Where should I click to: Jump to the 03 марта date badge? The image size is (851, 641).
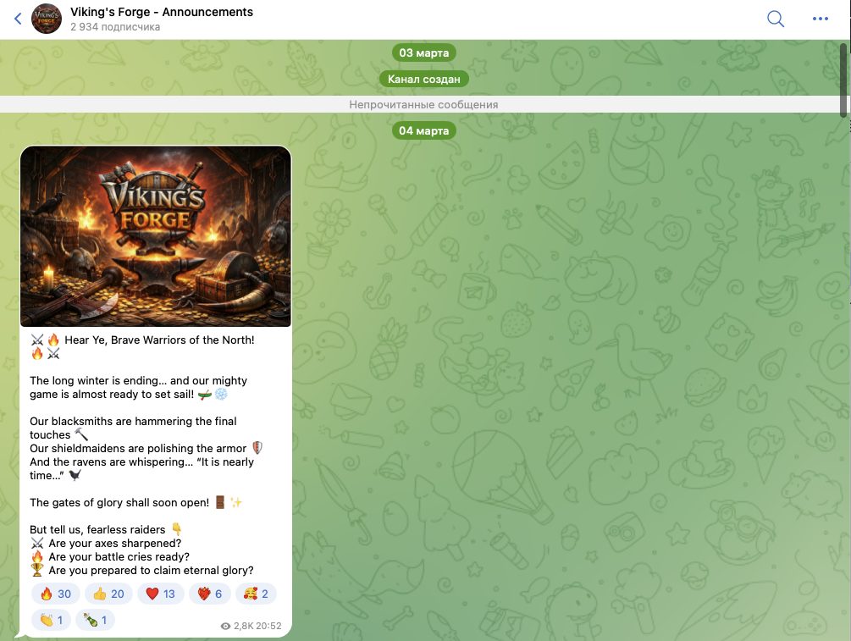[424, 52]
